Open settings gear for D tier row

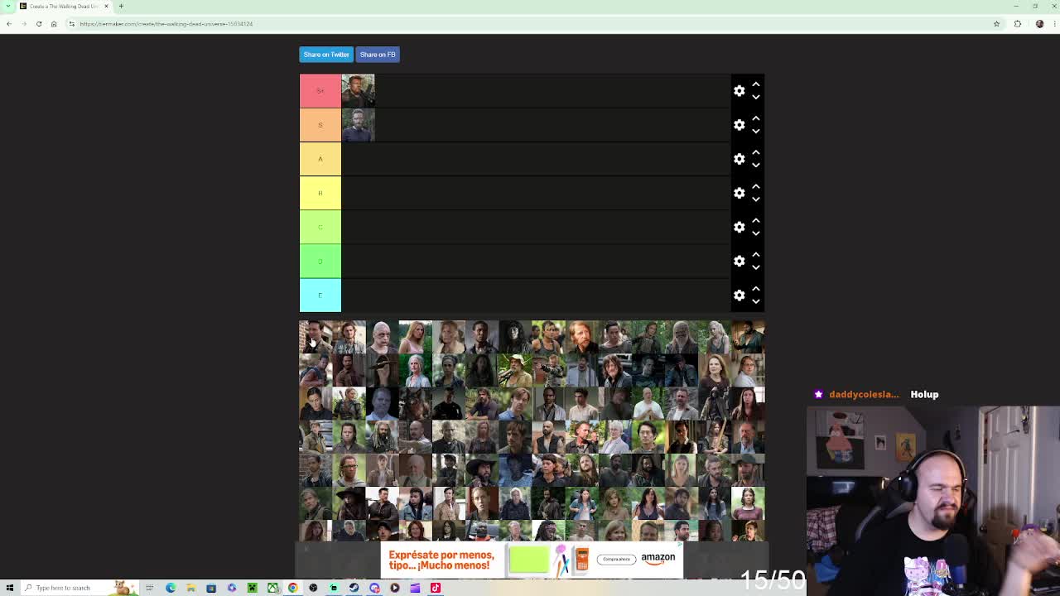(739, 261)
